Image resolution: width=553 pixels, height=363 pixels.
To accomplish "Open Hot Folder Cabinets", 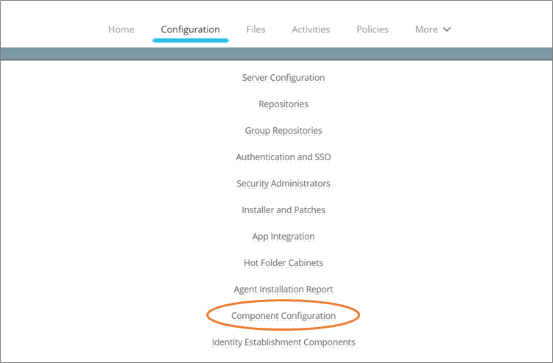I will tap(283, 262).
